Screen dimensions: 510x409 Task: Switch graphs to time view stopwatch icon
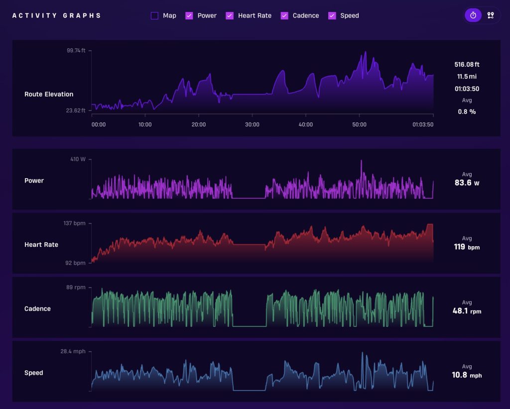pyautogui.click(x=473, y=15)
